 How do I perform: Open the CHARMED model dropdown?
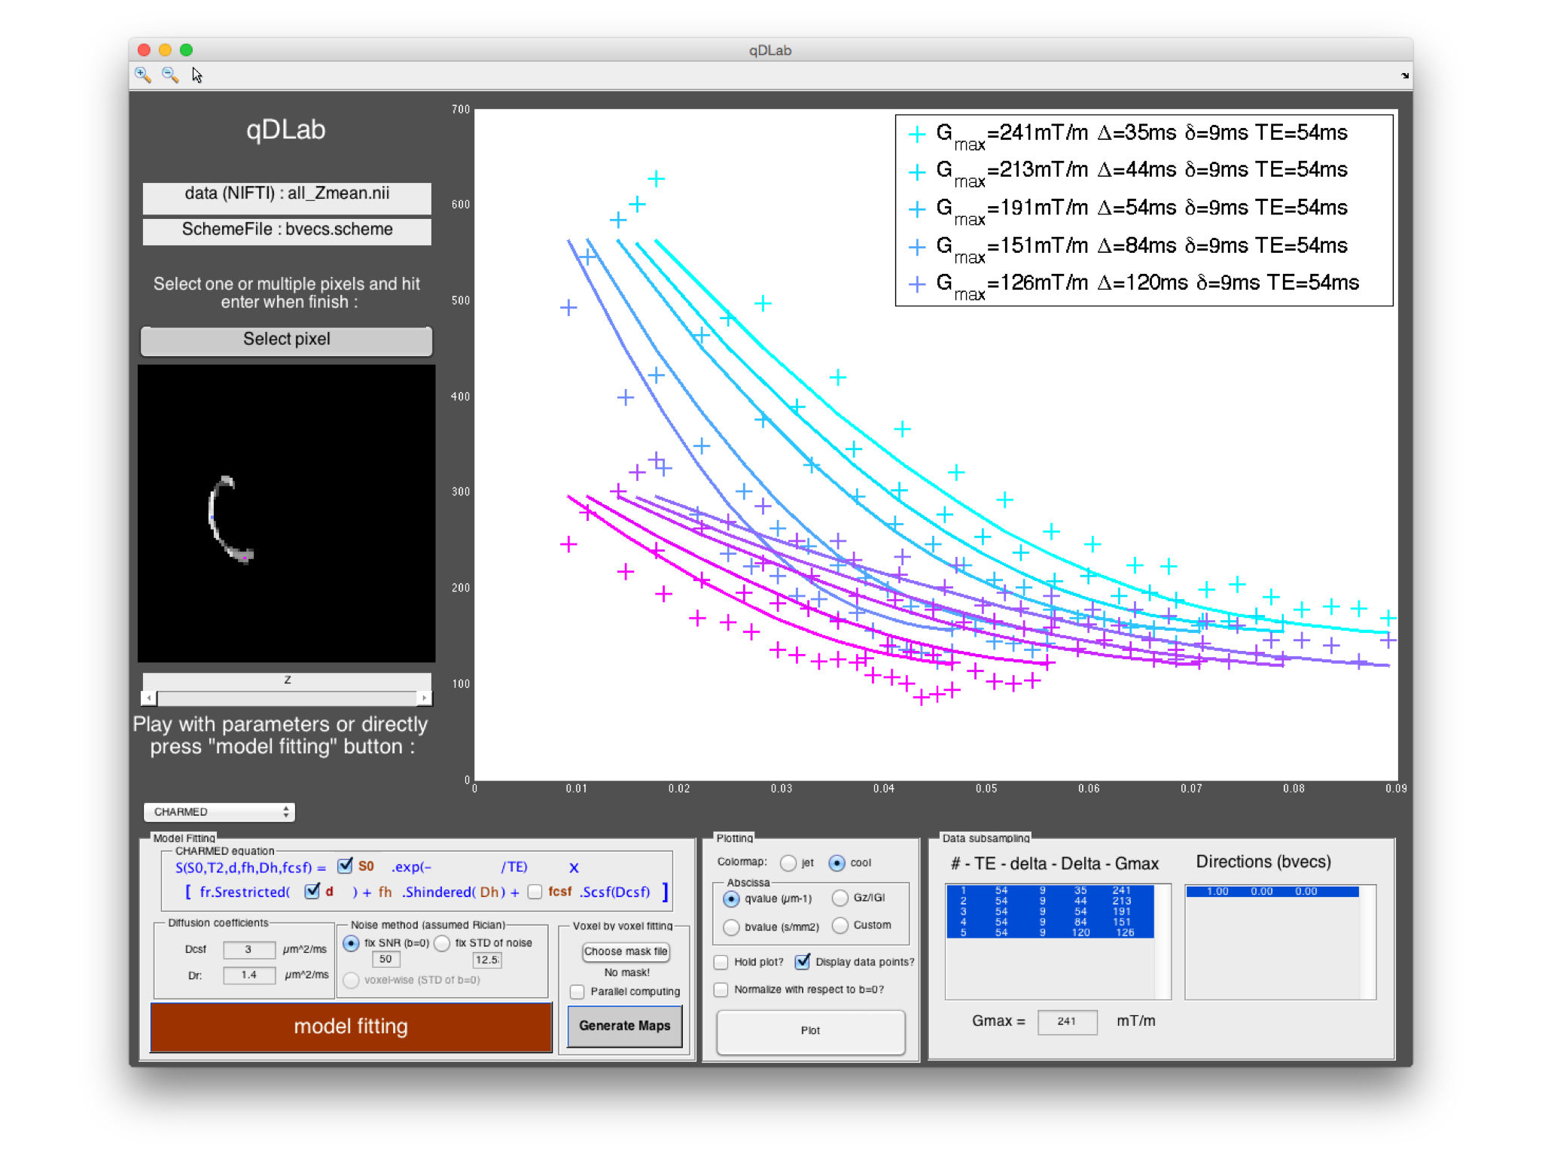click(x=219, y=811)
